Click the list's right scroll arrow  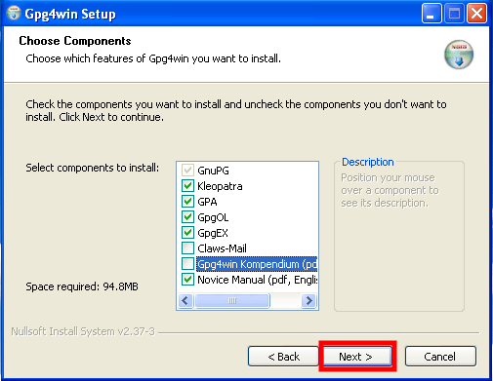tap(308, 300)
